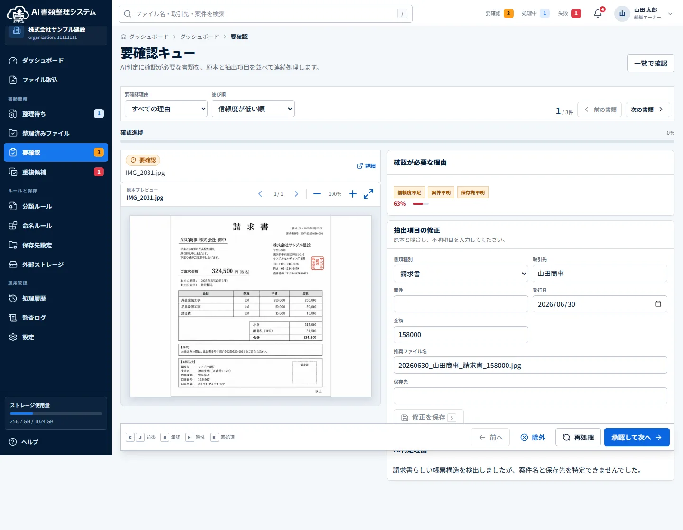Open 処理履歴 in the sidebar
Viewport: 683px width, 530px height.
[x=56, y=298]
